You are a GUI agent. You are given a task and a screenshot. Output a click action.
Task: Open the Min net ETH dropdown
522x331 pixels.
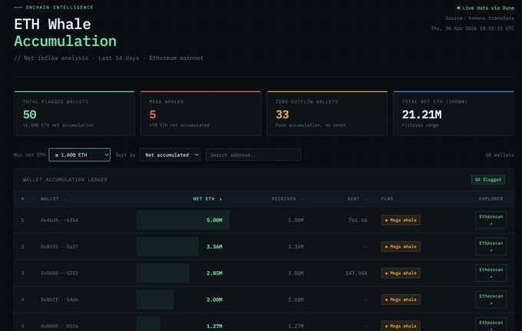[79, 155]
